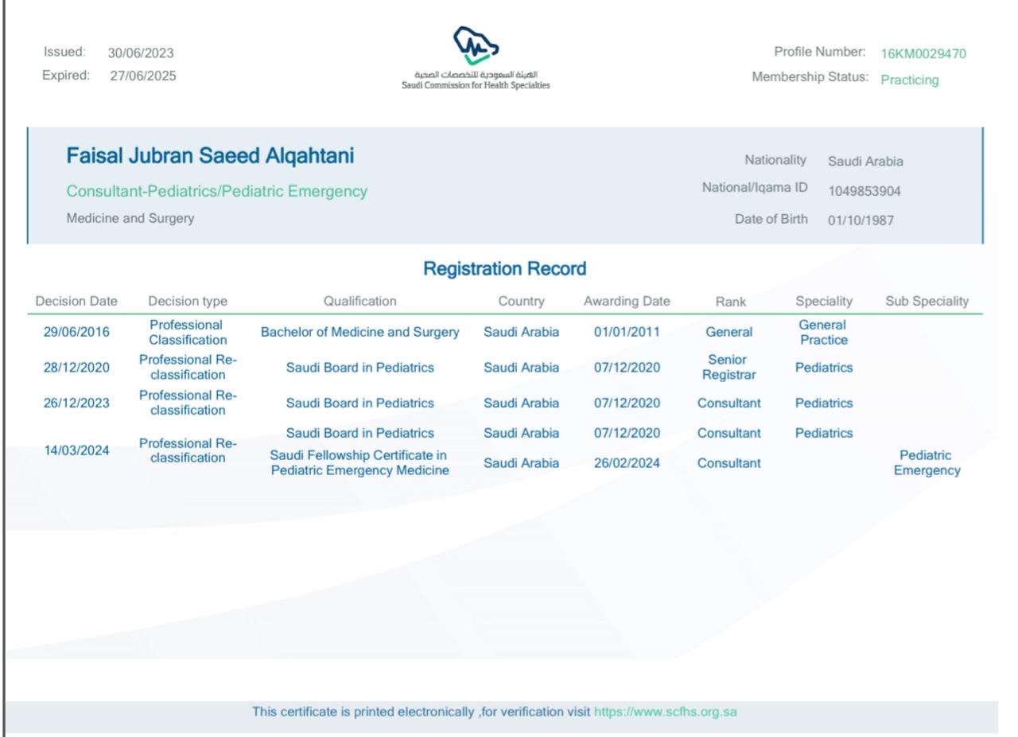Click the Awarding Date column header
The height and width of the screenshot is (737, 1018).
[x=627, y=302]
